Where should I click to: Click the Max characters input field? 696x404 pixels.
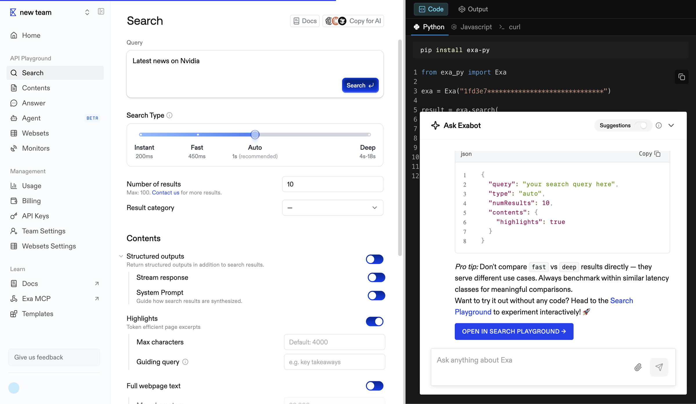(334, 342)
